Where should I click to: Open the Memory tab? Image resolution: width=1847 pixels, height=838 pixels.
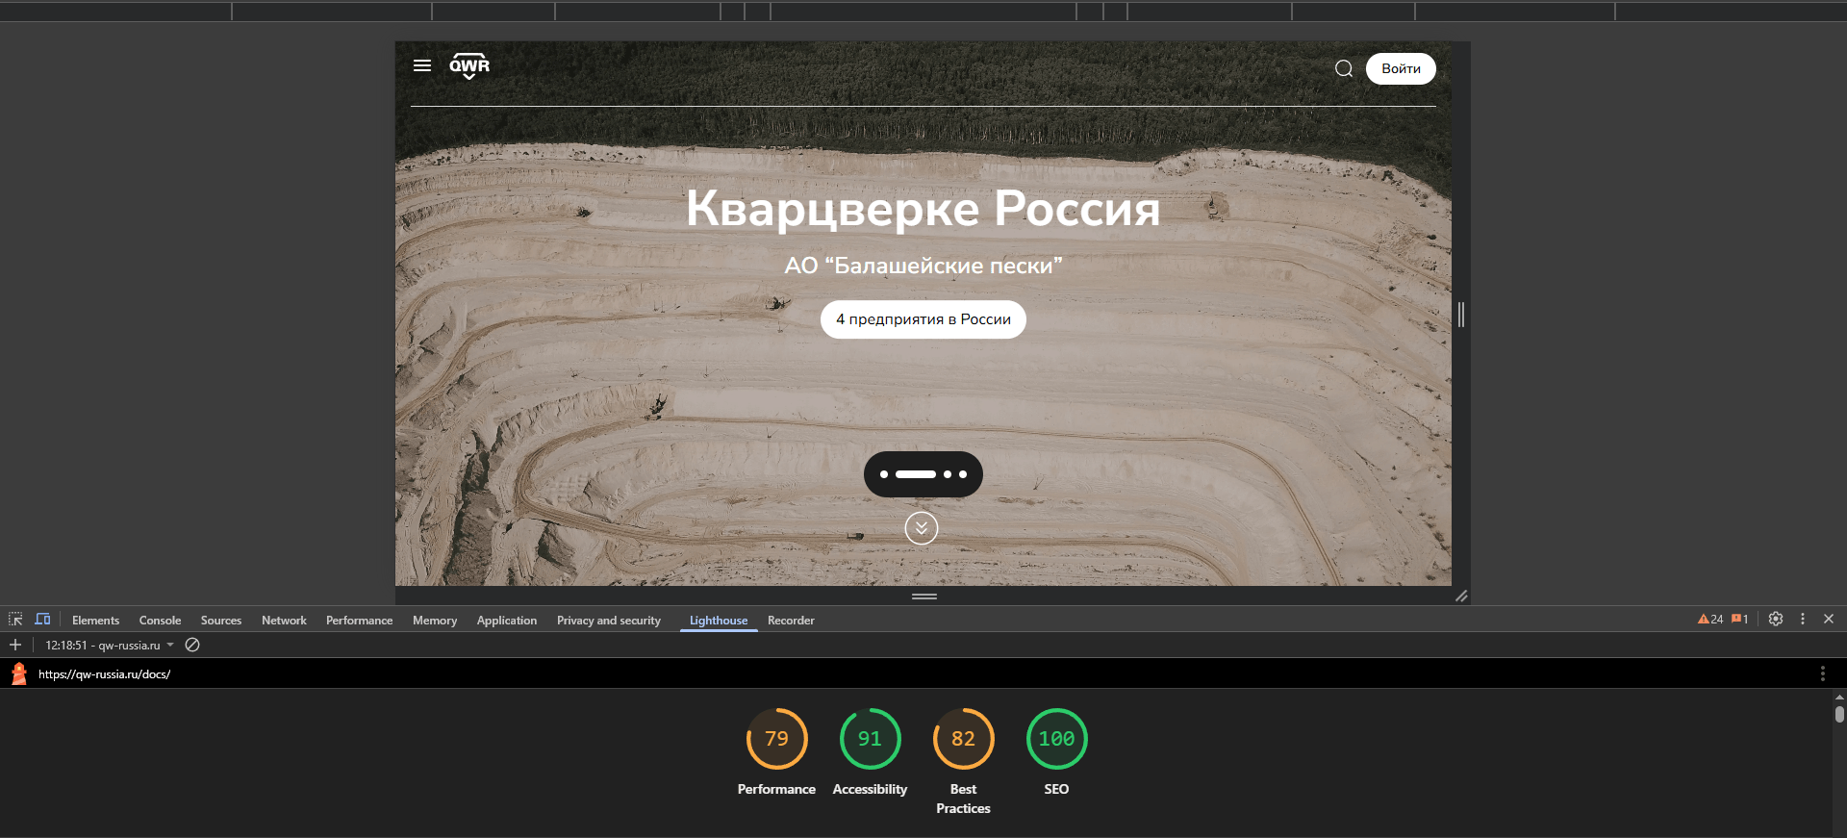point(435,621)
